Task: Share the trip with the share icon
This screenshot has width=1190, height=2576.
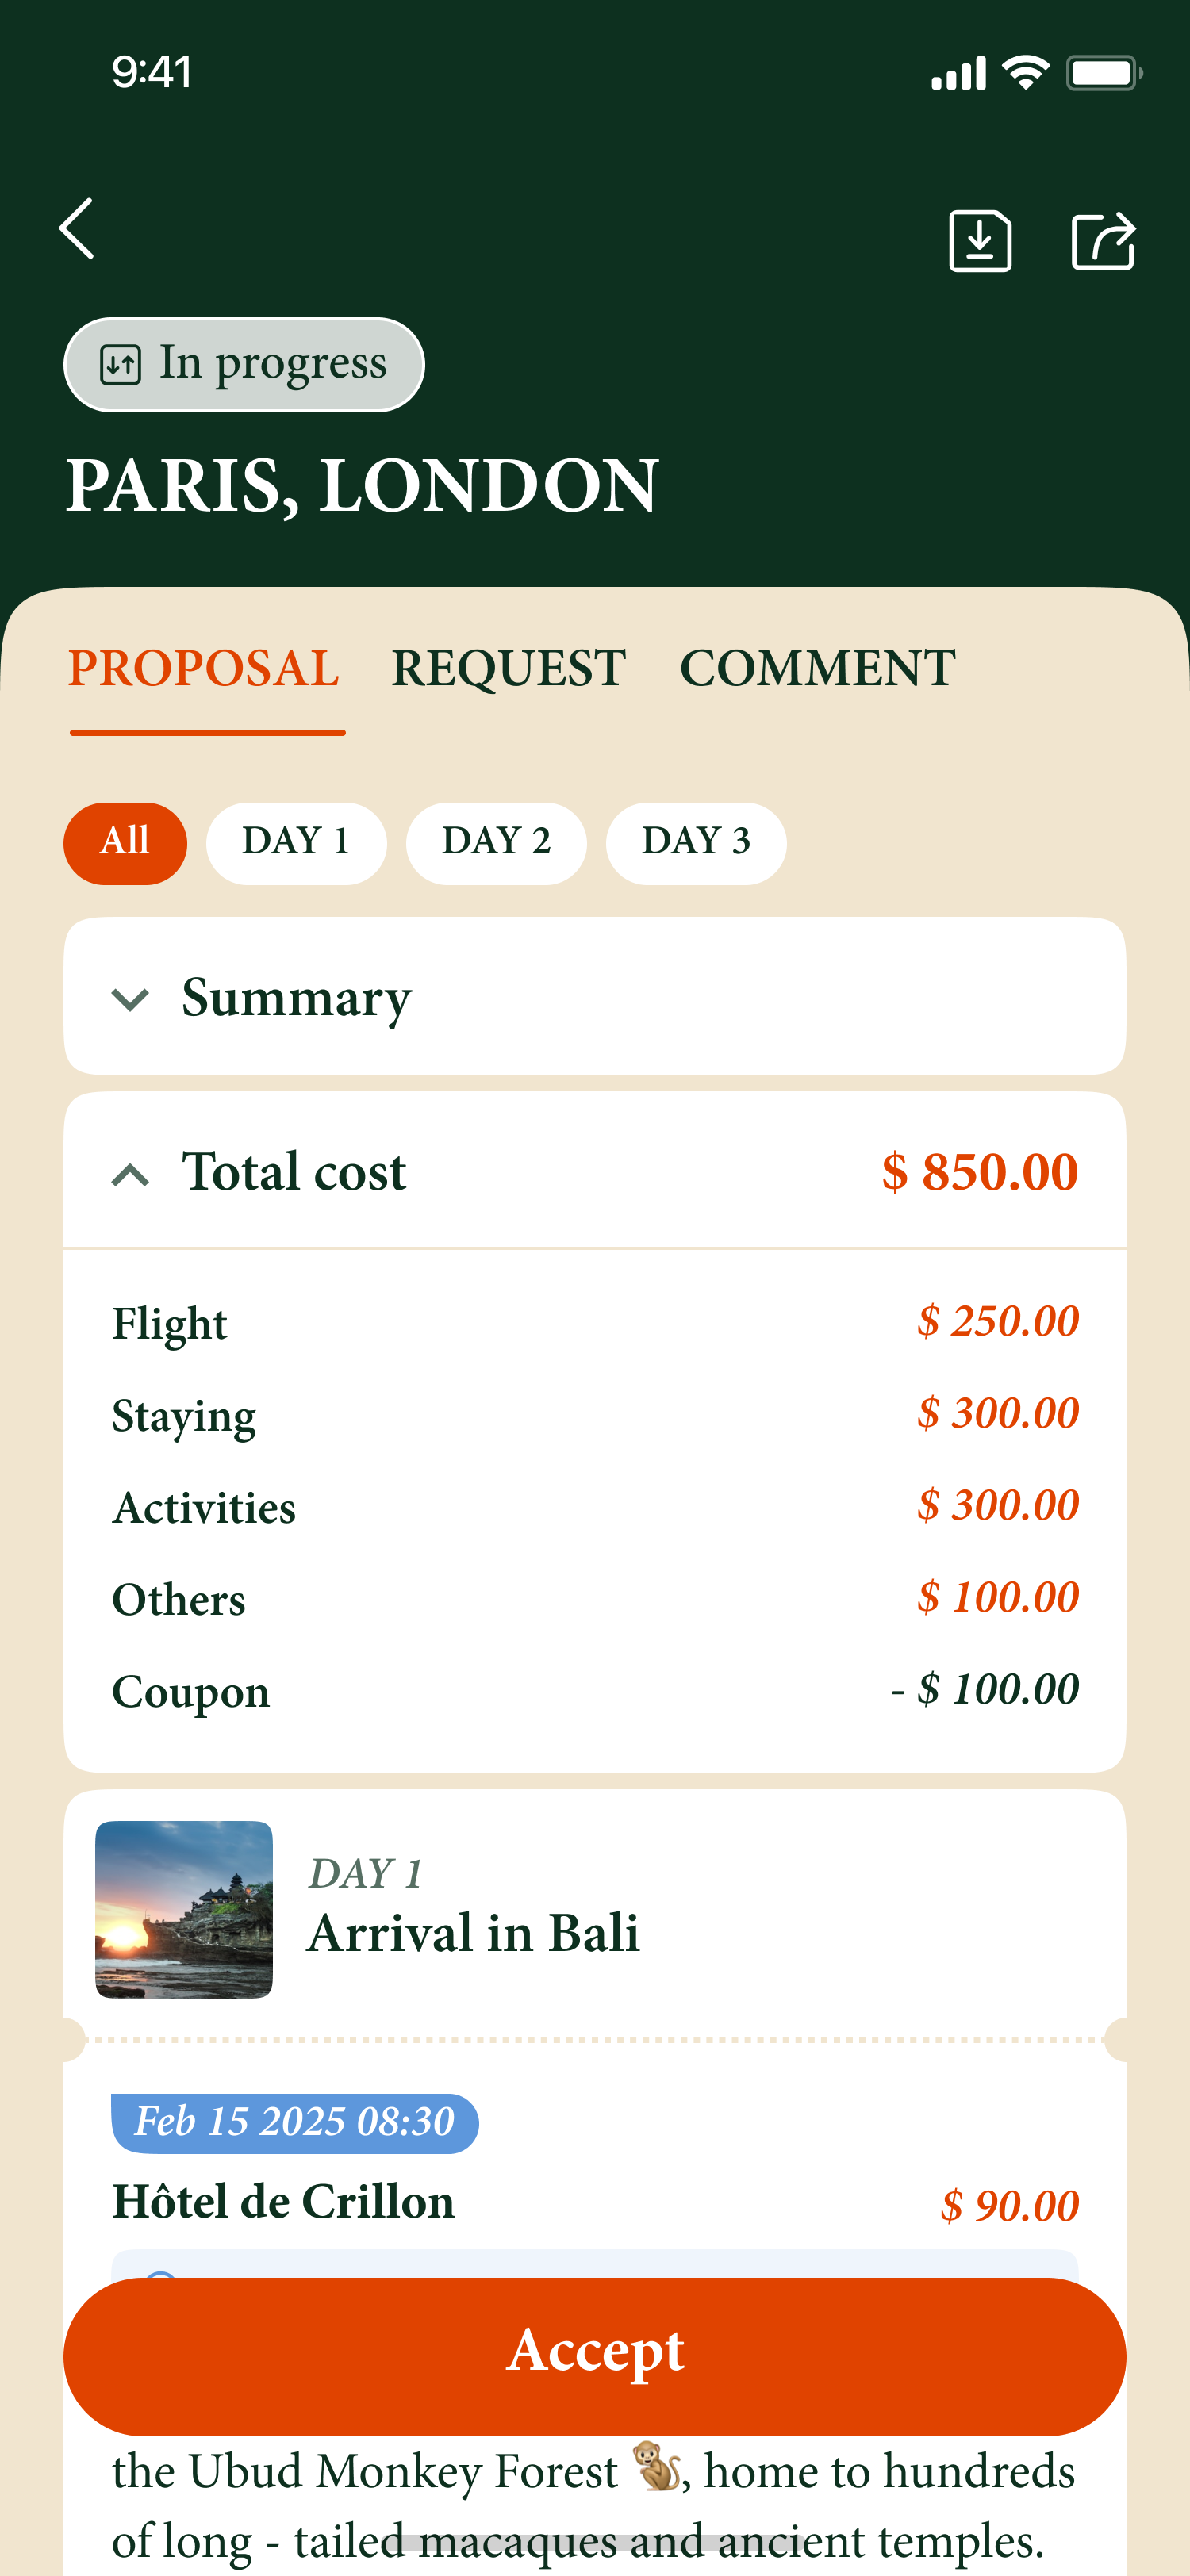Action: (x=1102, y=241)
